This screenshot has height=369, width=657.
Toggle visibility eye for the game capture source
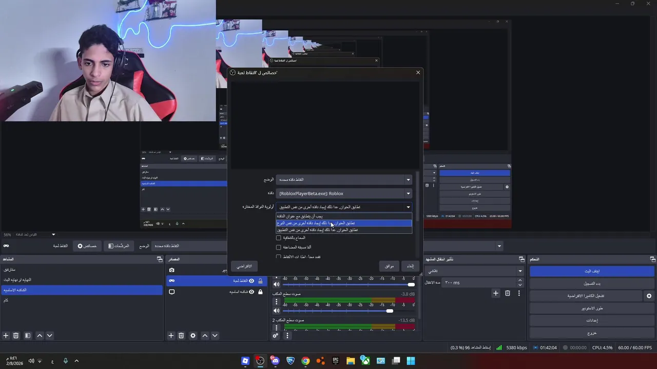[x=252, y=281]
